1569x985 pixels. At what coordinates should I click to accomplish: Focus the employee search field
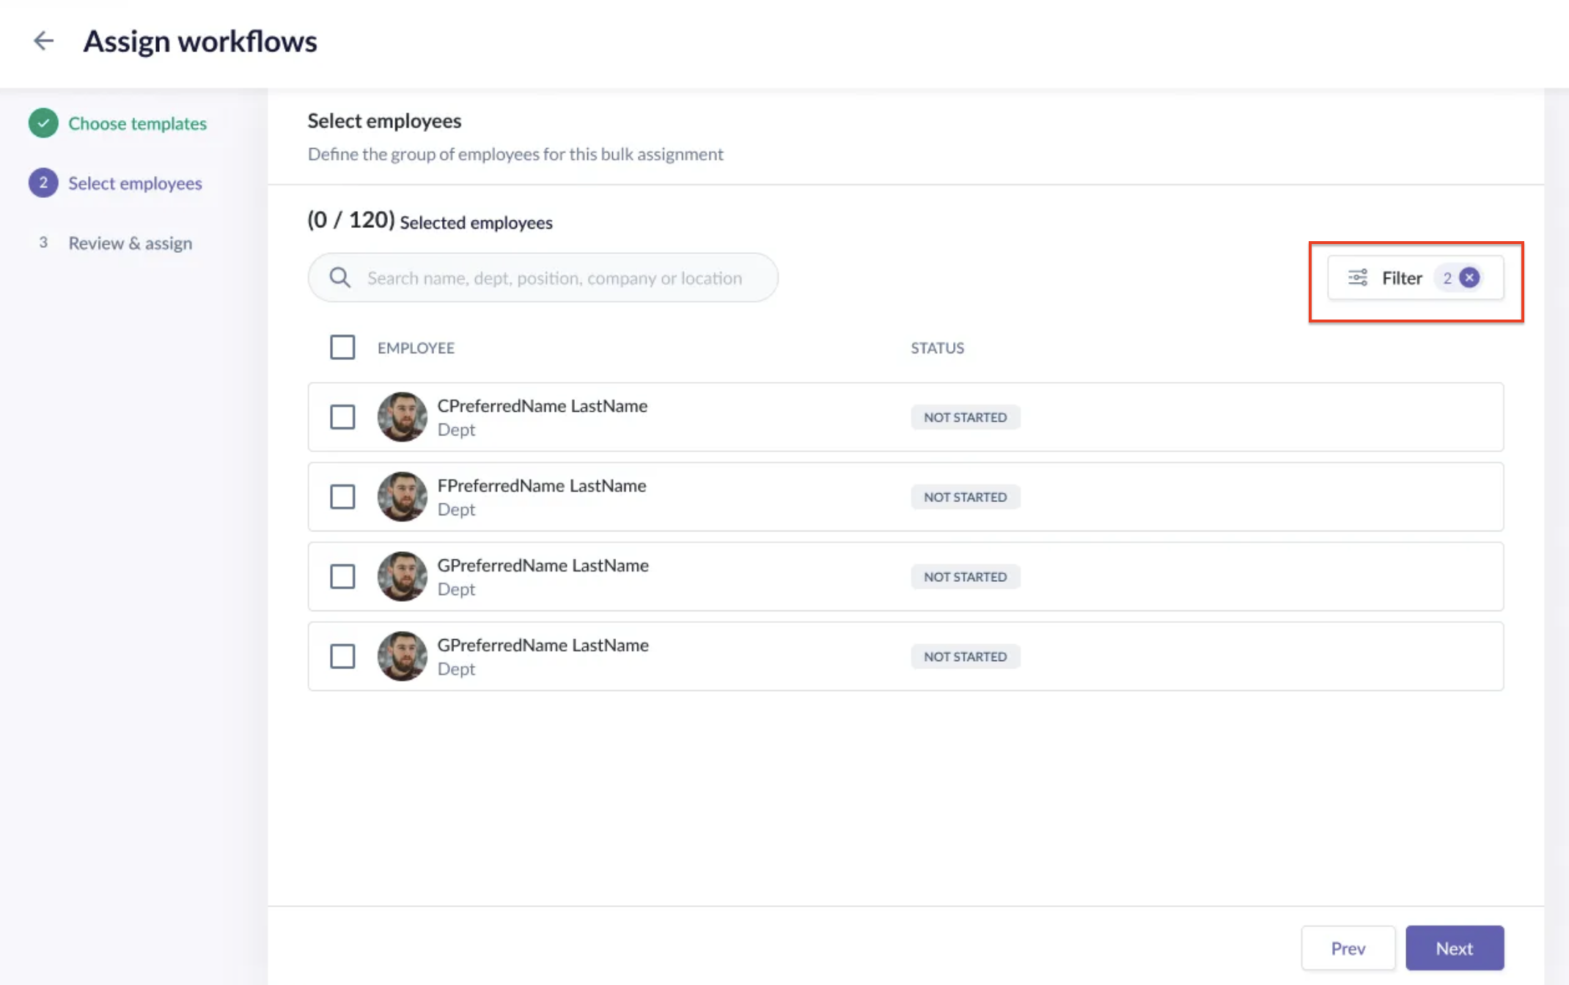pyautogui.click(x=554, y=278)
